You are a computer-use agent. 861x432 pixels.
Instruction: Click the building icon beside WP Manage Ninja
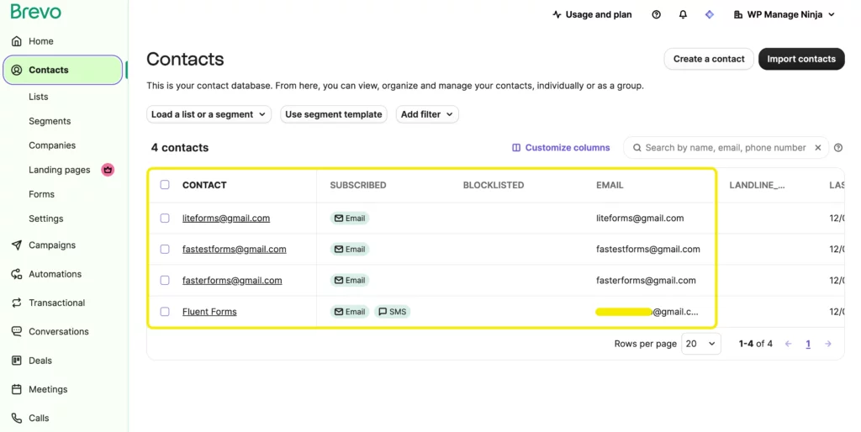pos(738,15)
